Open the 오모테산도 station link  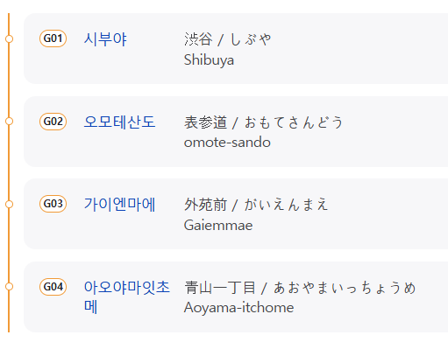[119, 122]
